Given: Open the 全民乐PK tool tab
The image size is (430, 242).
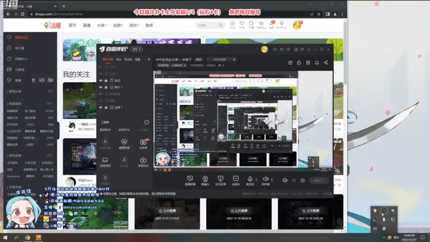Looking at the screenshot, I should tap(124, 130).
